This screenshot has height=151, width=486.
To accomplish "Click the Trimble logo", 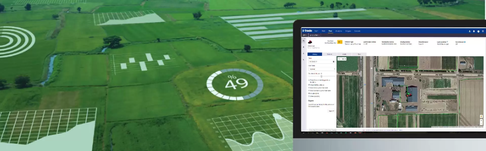I will [307, 31].
